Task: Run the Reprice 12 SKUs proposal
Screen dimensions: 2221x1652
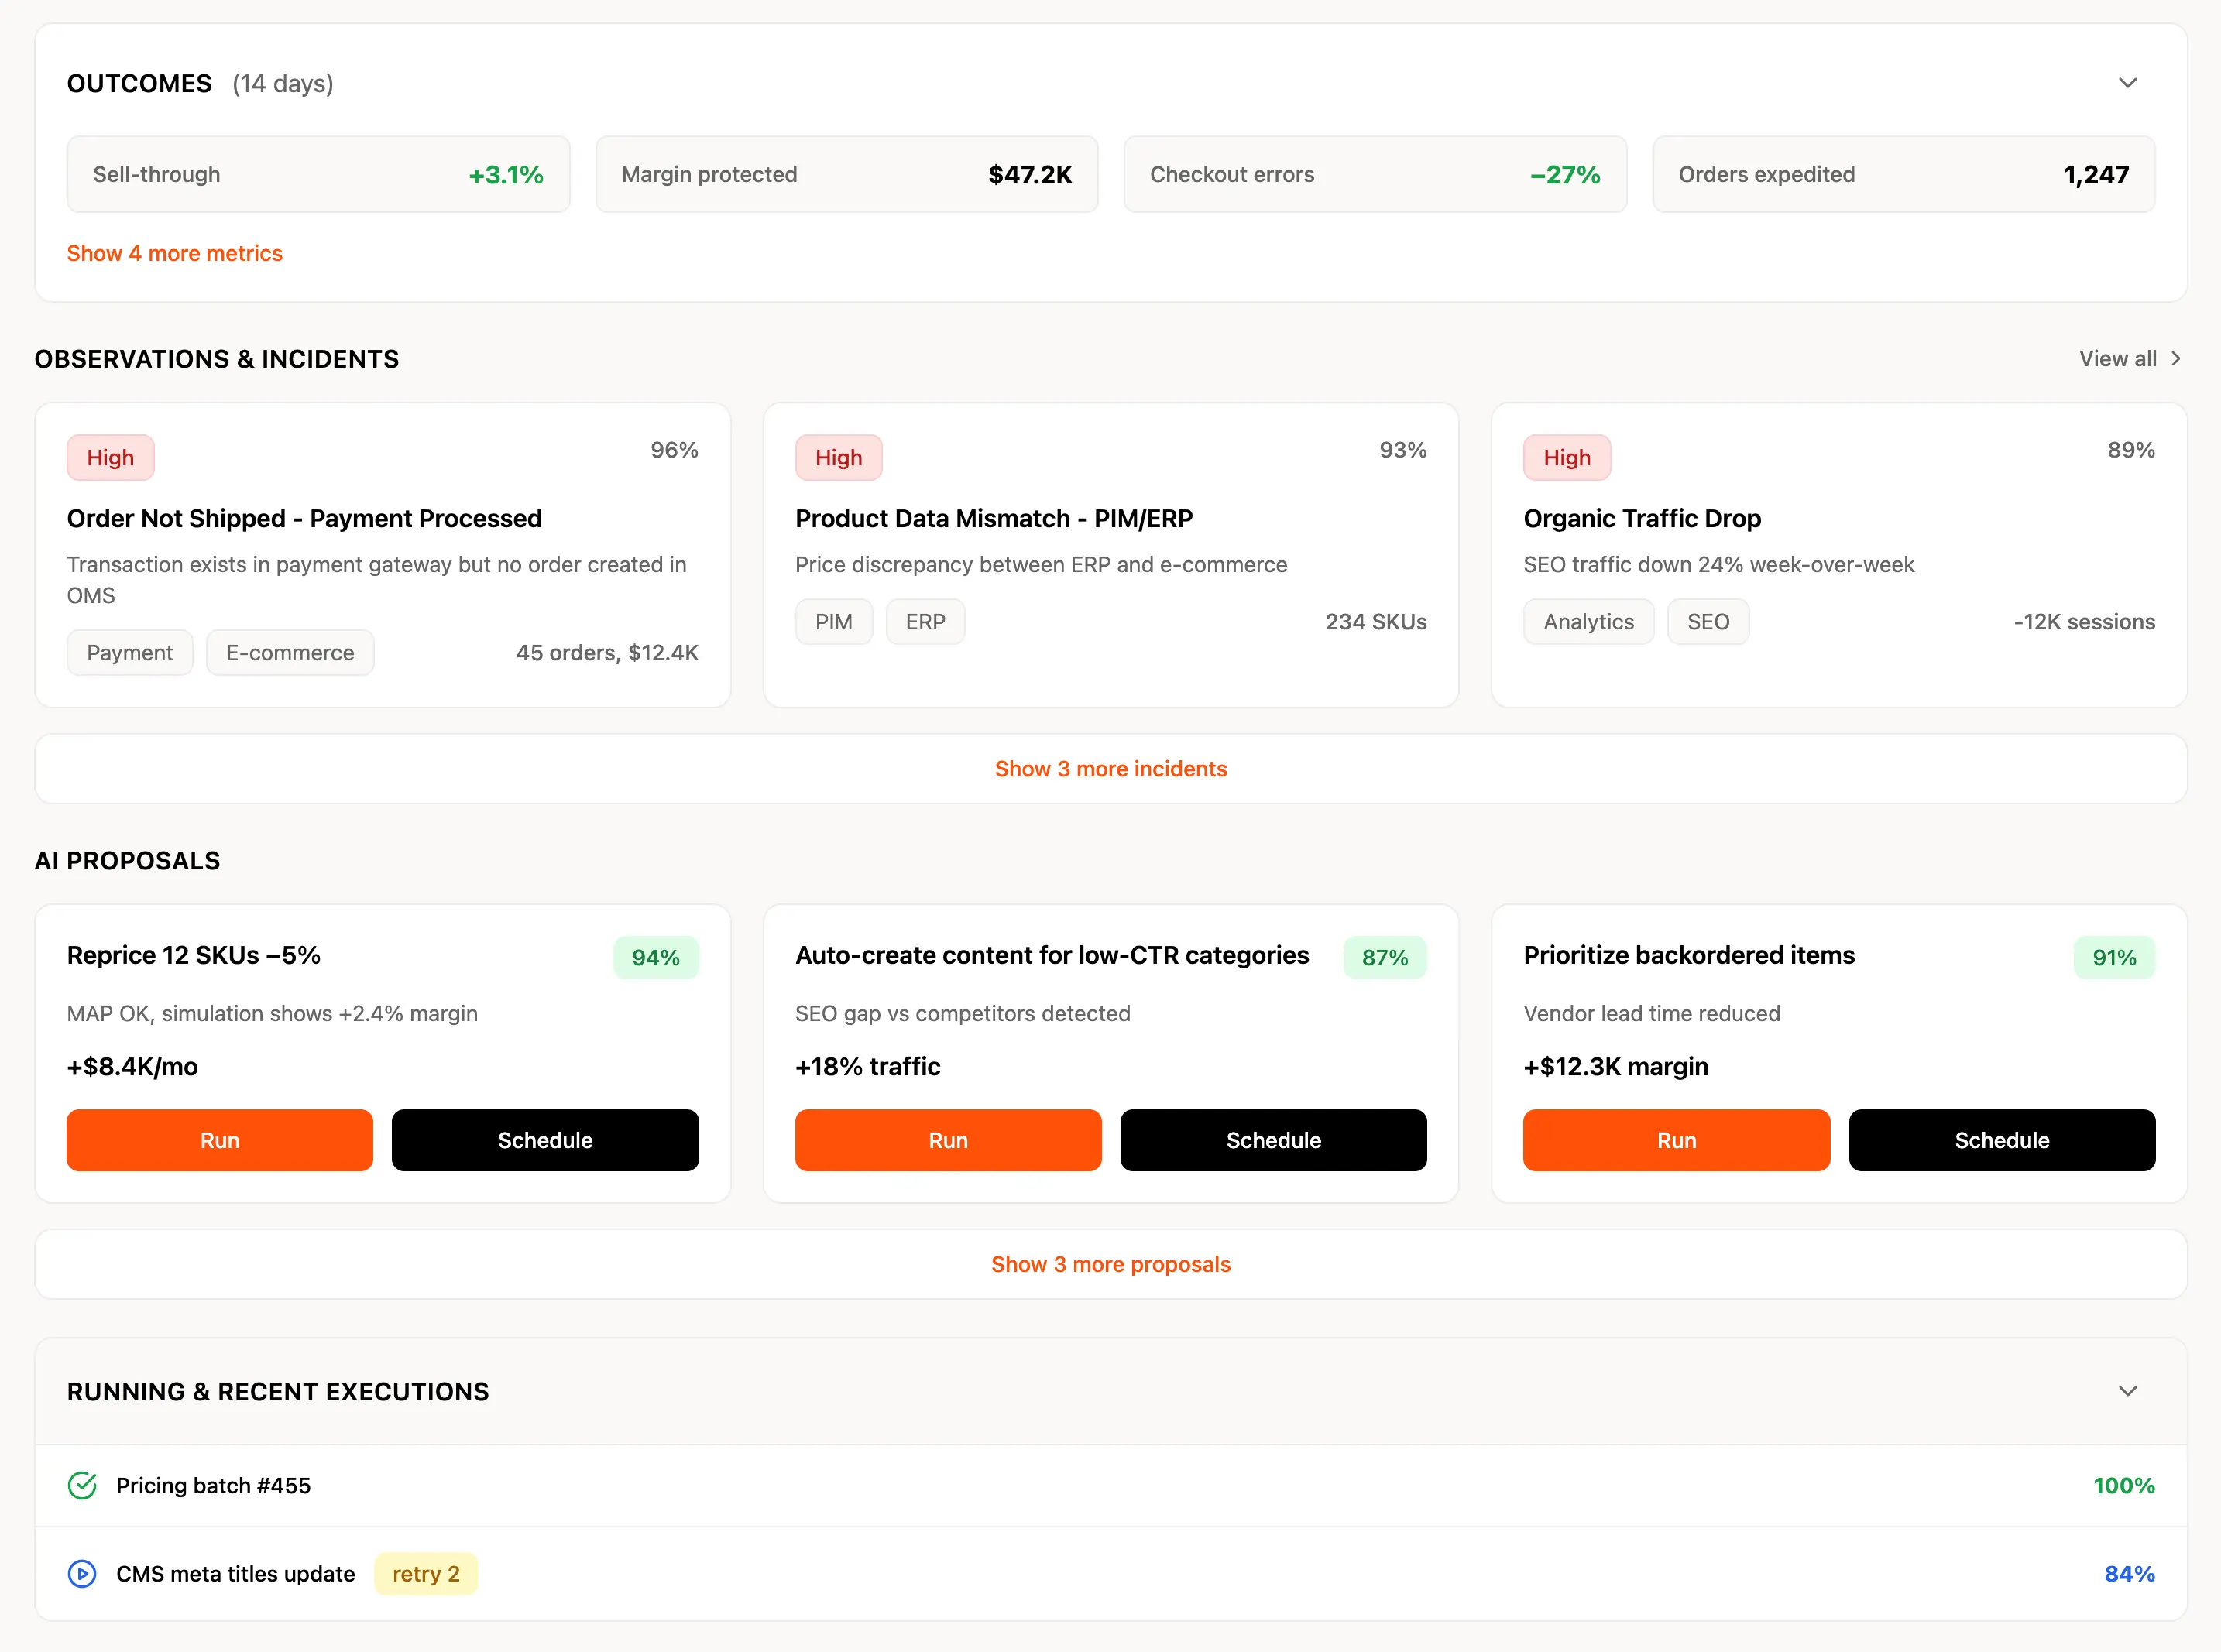Action: pyautogui.click(x=219, y=1140)
